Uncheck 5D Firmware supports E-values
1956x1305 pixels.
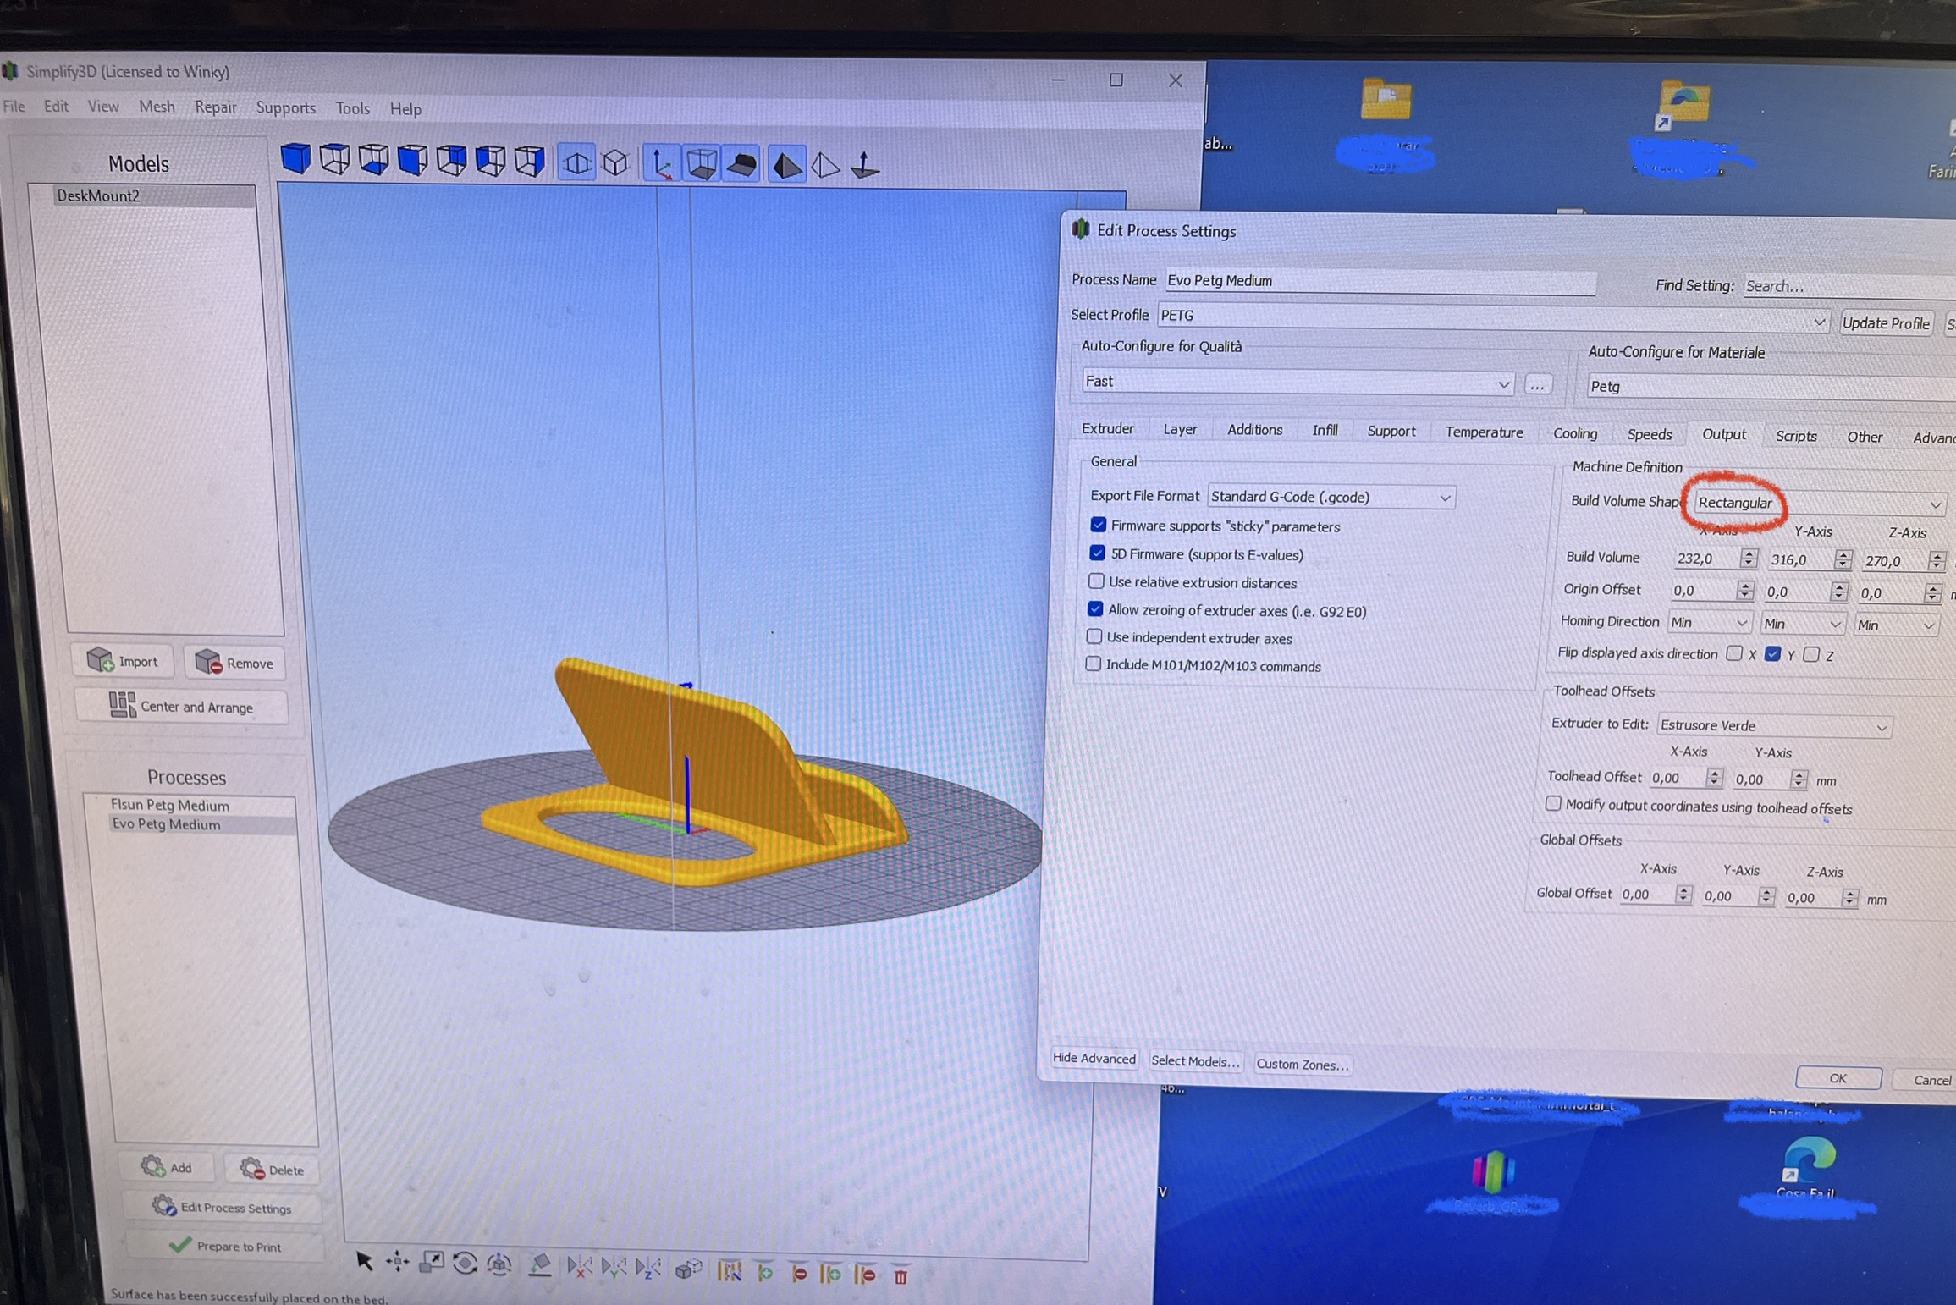1098,553
